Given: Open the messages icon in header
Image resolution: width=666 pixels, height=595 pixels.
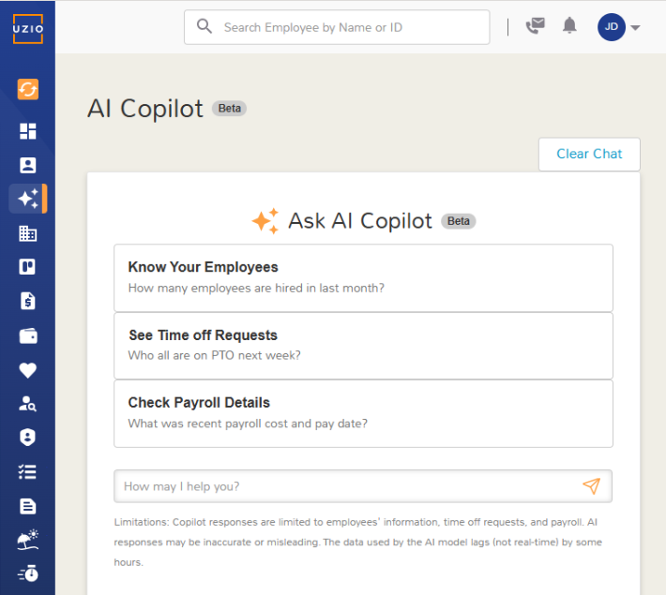Looking at the screenshot, I should [535, 26].
